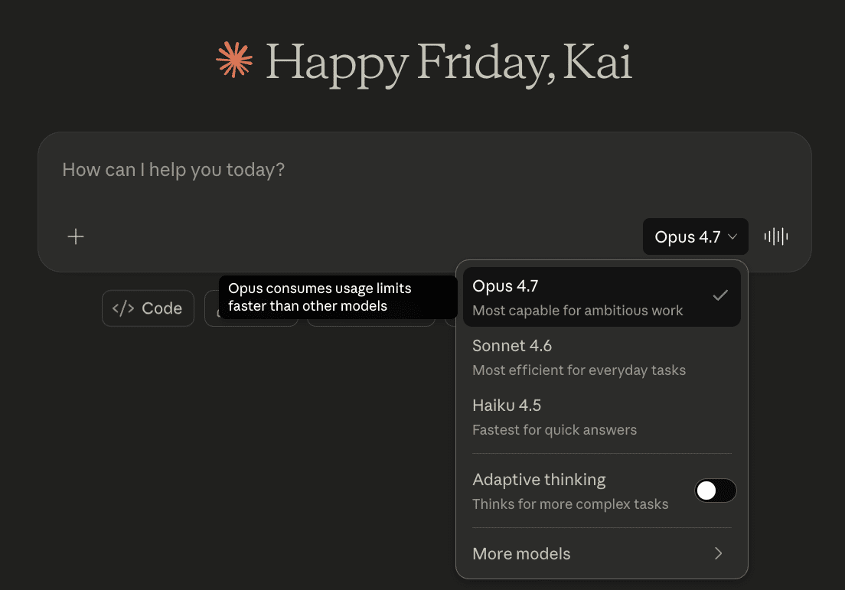The width and height of the screenshot is (845, 590).
Task: Toggle the Adaptive thinking switch
Action: click(715, 491)
